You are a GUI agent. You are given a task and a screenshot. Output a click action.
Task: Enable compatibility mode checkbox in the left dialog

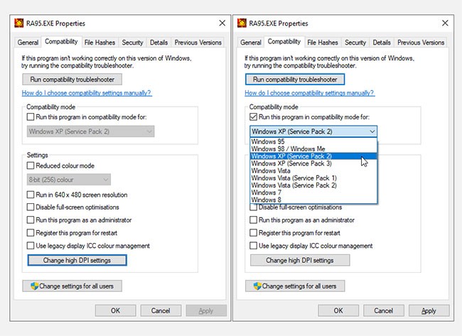click(31, 116)
